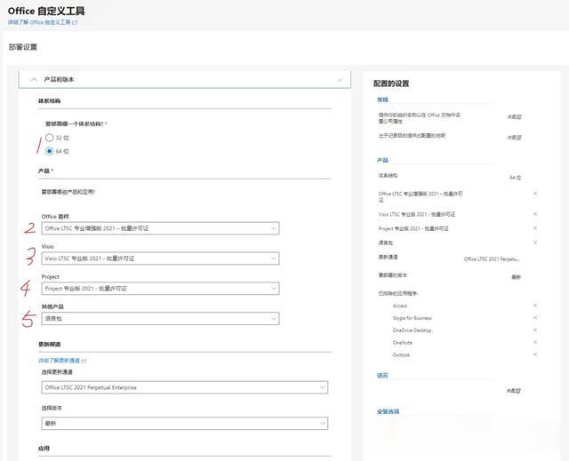Remove OneDrive Desktop from excluded apps
569x461 pixels.
(x=535, y=330)
